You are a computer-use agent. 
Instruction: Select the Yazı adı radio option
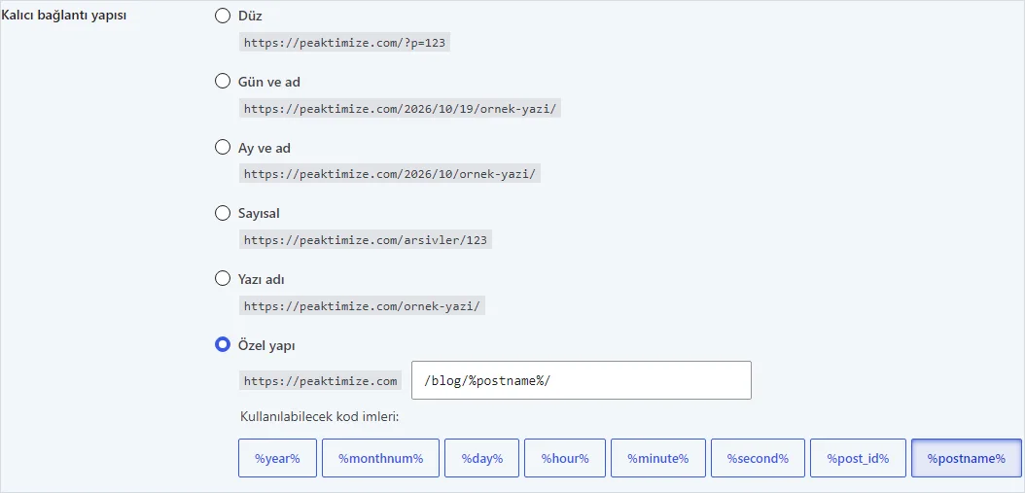click(223, 278)
